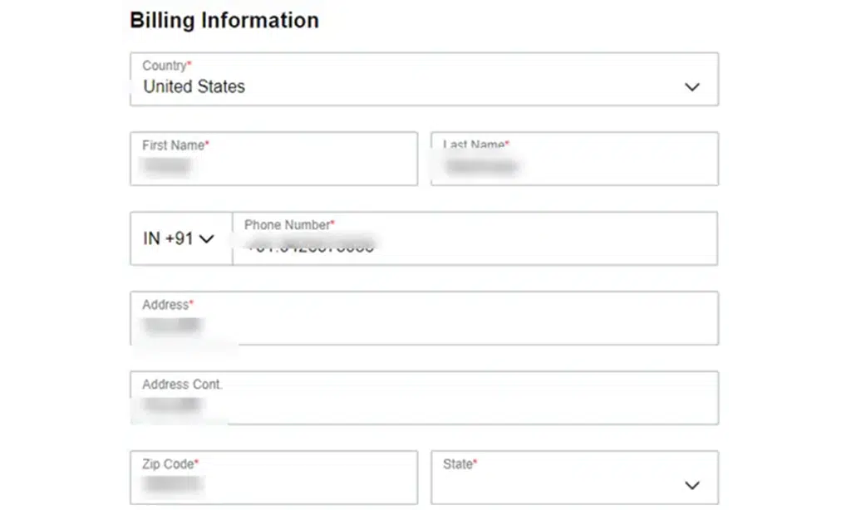Select the Zip Code input field
This screenshot has height=510, width=851.
[x=274, y=484]
